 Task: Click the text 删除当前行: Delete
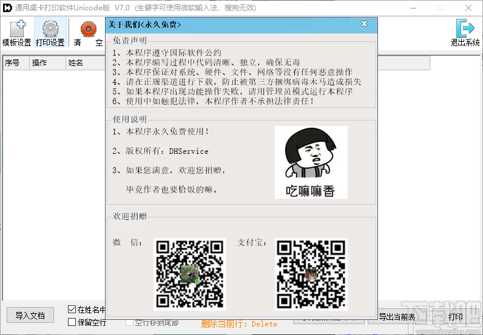click(x=239, y=324)
